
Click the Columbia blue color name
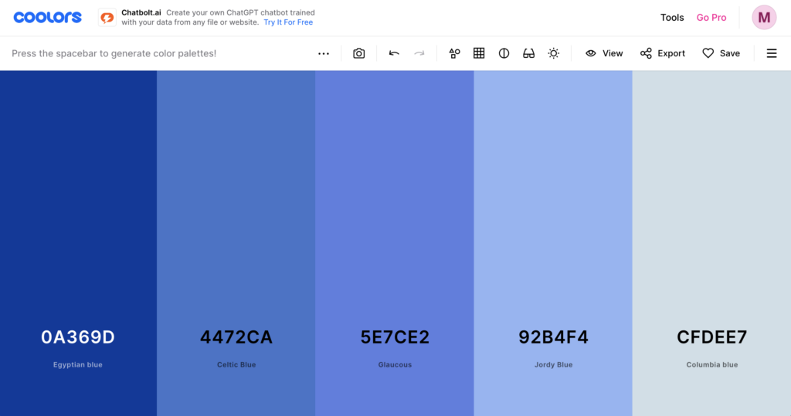(x=711, y=364)
